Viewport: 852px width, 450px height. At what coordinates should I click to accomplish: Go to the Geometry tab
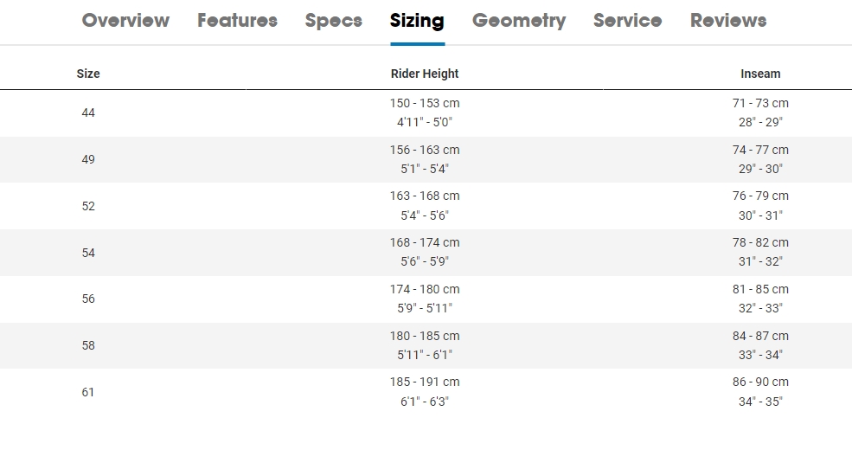tap(519, 21)
